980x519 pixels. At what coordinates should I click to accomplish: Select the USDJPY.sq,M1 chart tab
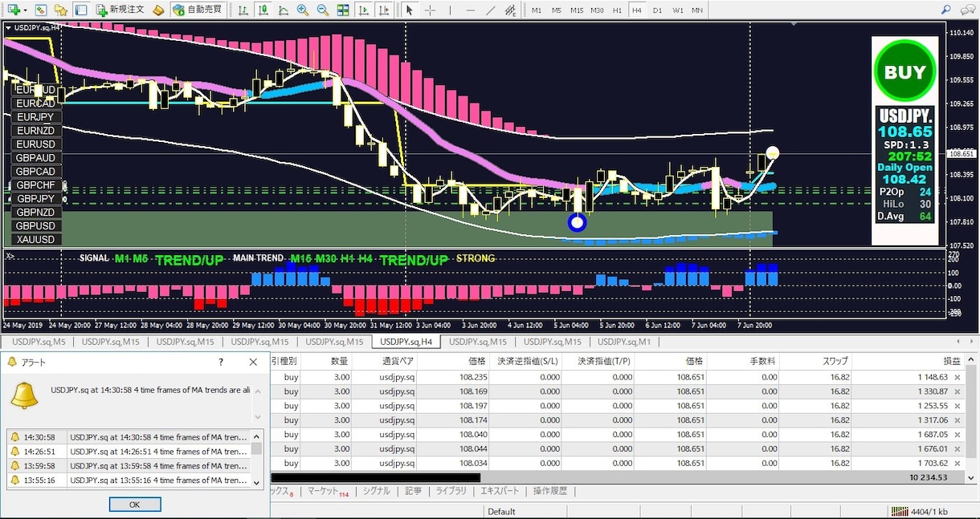tap(625, 342)
